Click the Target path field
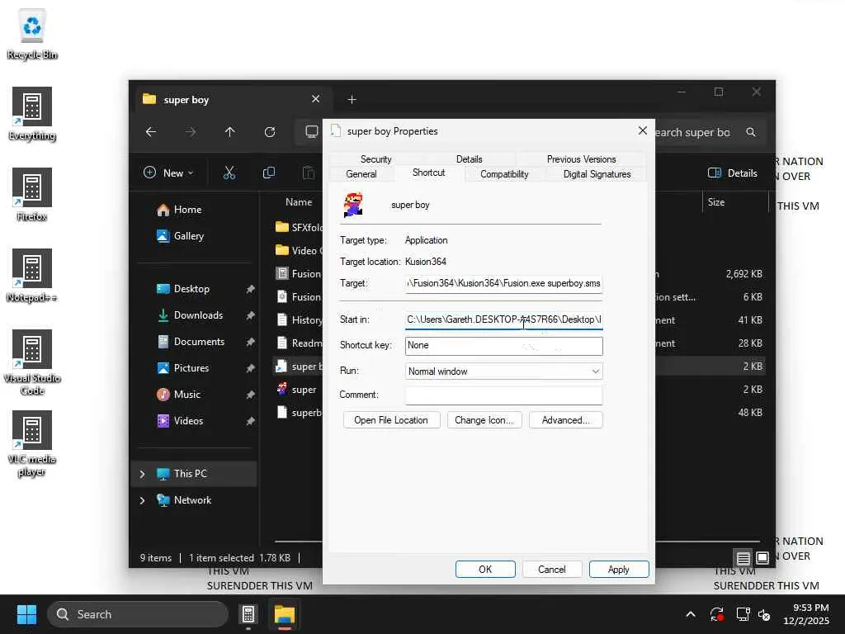Image resolution: width=845 pixels, height=634 pixels. coord(503,284)
